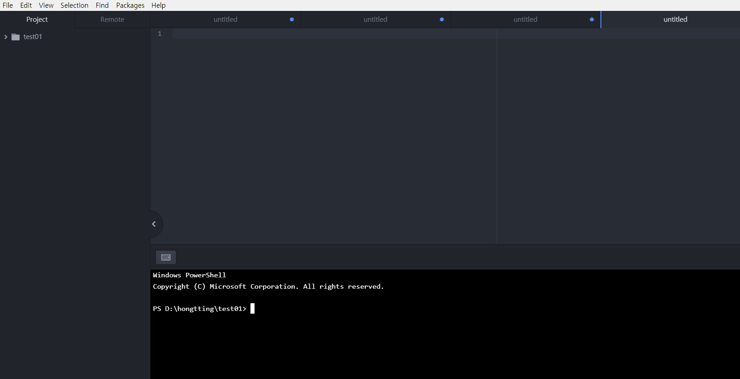
Task: Open the Selection menu
Action: [74, 5]
